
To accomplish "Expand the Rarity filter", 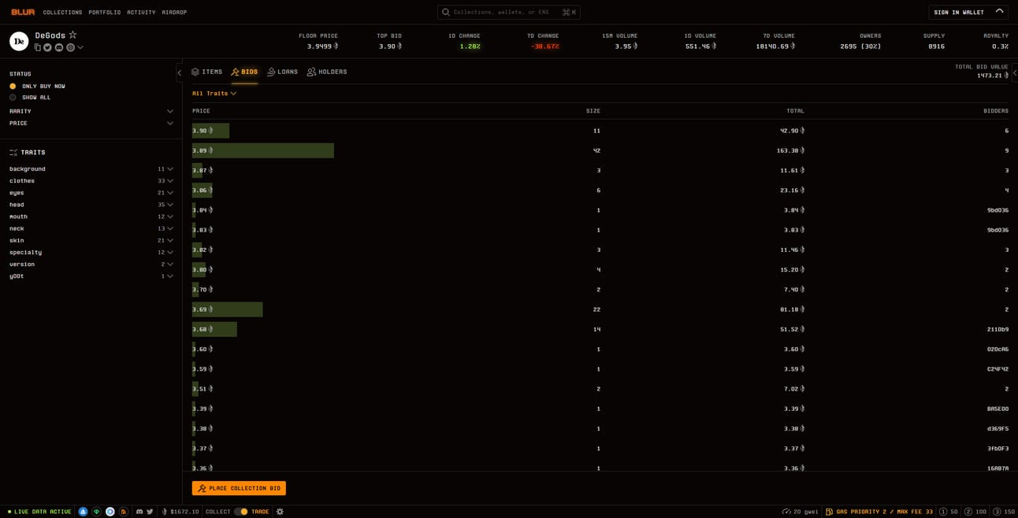I will click(x=91, y=111).
